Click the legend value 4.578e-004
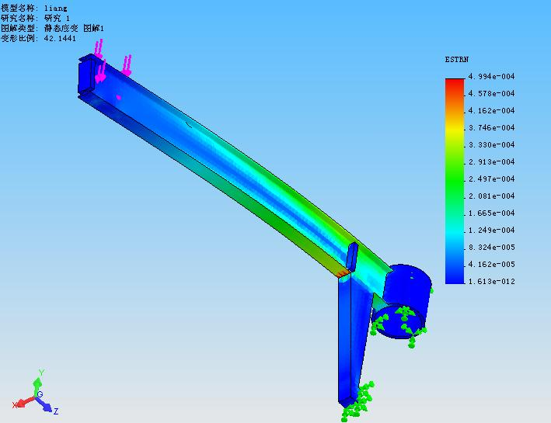The height and width of the screenshot is (423, 551). click(491, 94)
